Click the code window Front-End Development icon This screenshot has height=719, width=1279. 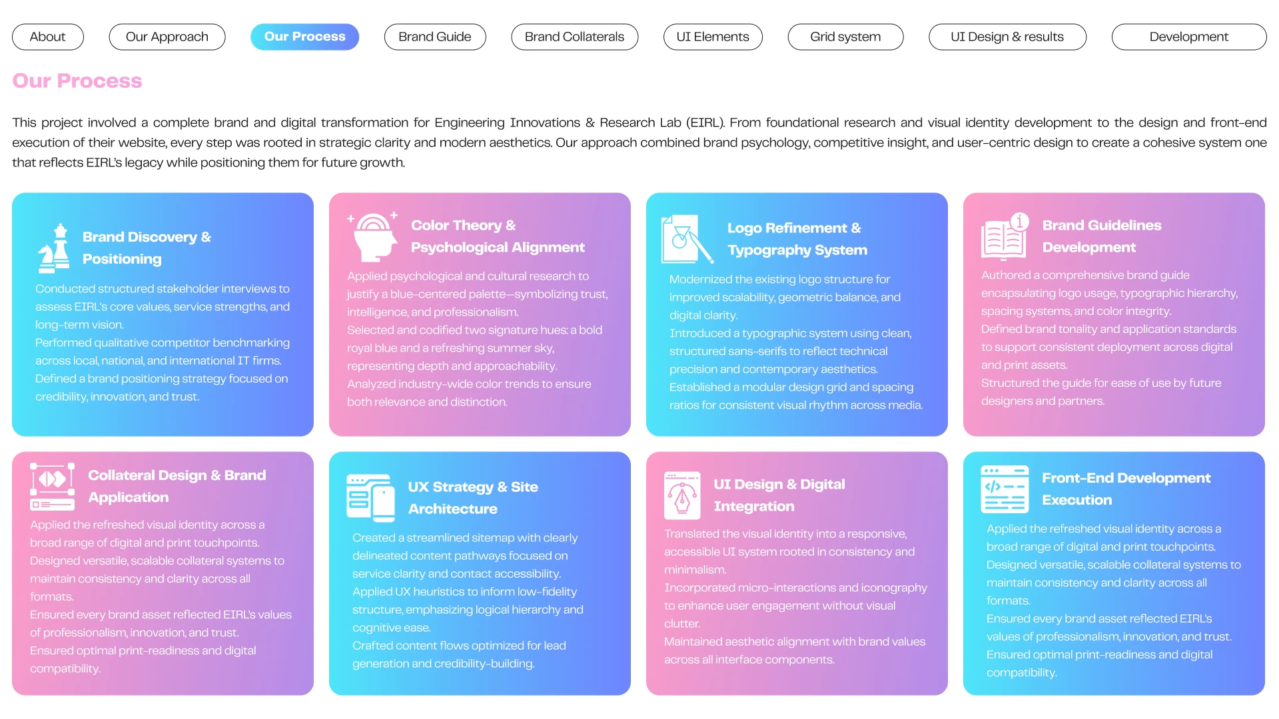point(1005,489)
